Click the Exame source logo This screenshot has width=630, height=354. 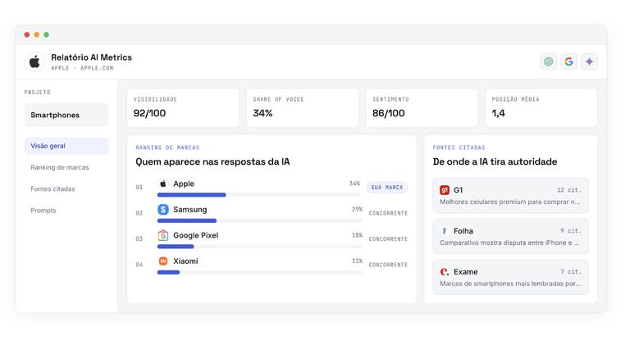coord(445,272)
